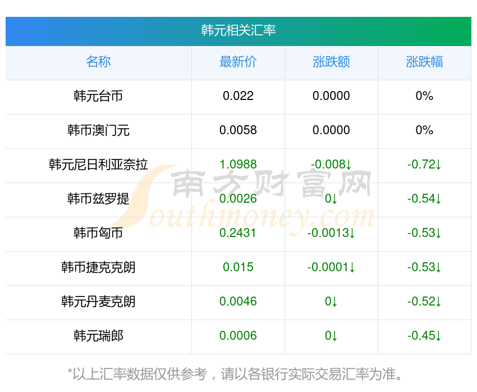Select price 0.022 for 韩元台币
Screen dimensions: 477x392
pyautogui.click(x=238, y=96)
